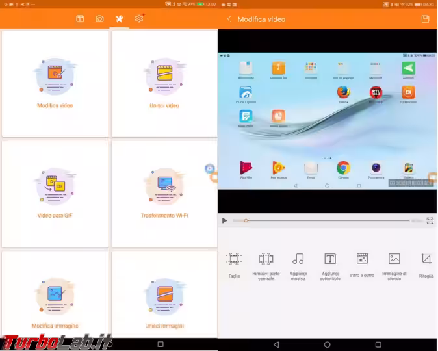Open Trasferimento Wi-Fi
The height and width of the screenshot is (351, 438).
(x=164, y=194)
